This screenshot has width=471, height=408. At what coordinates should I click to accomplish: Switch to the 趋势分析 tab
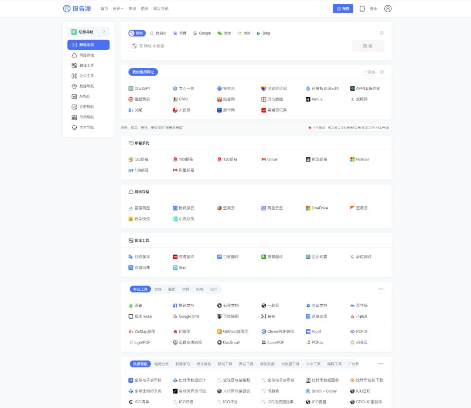[x=162, y=364]
